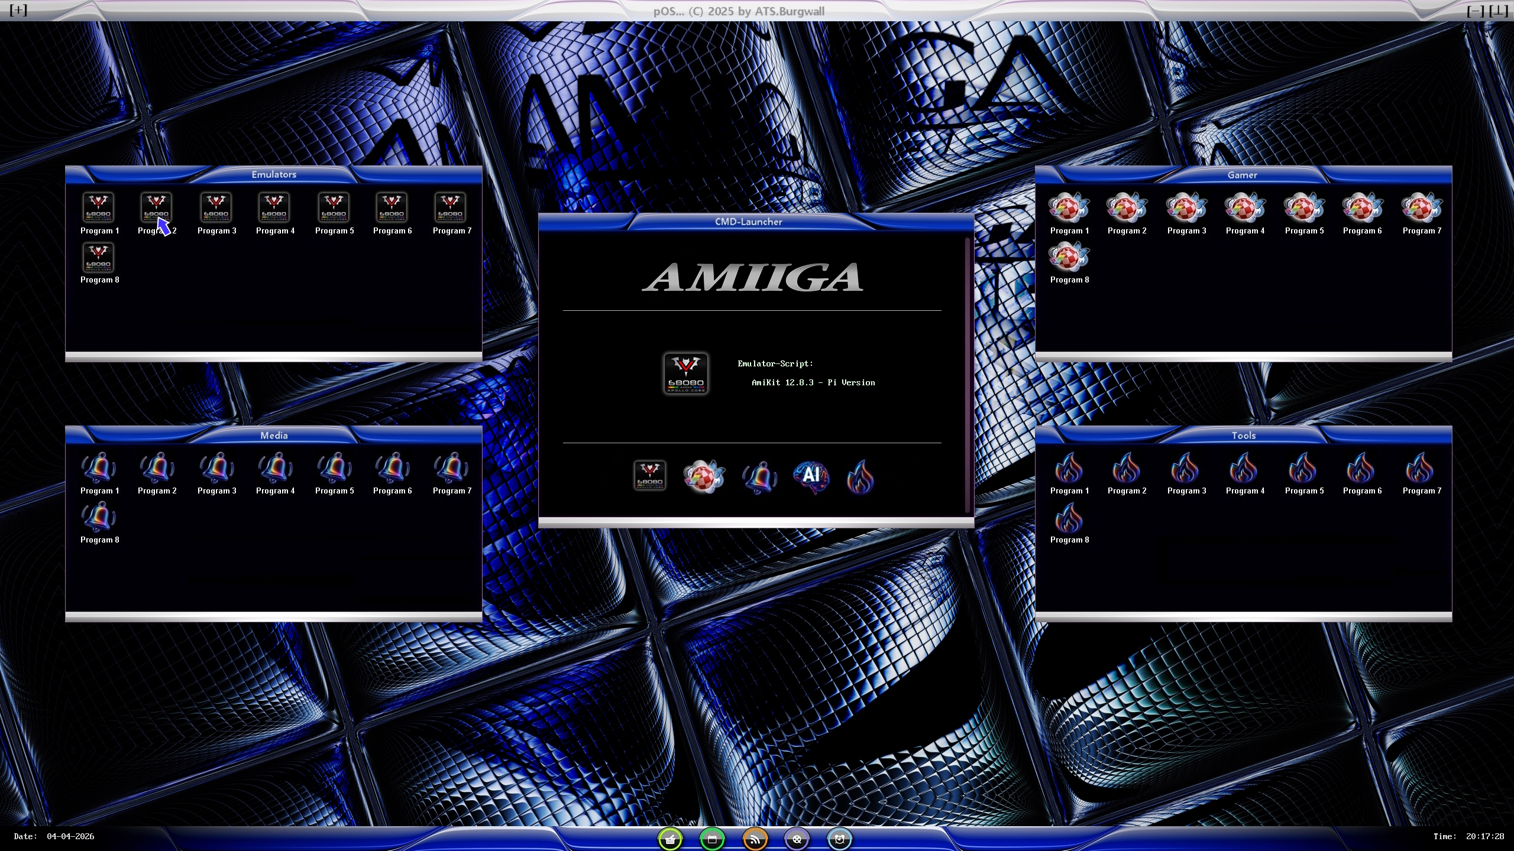
Task: Start Program 4 in the Tools window
Action: pos(1244,469)
